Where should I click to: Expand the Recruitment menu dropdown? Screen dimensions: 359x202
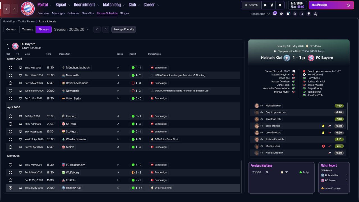[x=86, y=5]
